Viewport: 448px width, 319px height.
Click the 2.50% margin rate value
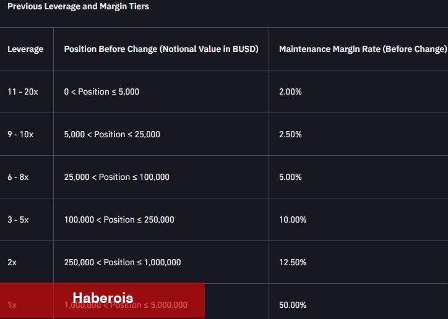coord(290,134)
